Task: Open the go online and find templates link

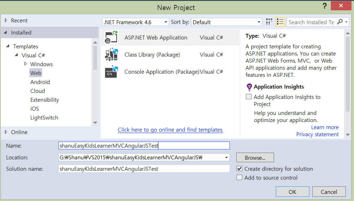Action: [x=170, y=130]
